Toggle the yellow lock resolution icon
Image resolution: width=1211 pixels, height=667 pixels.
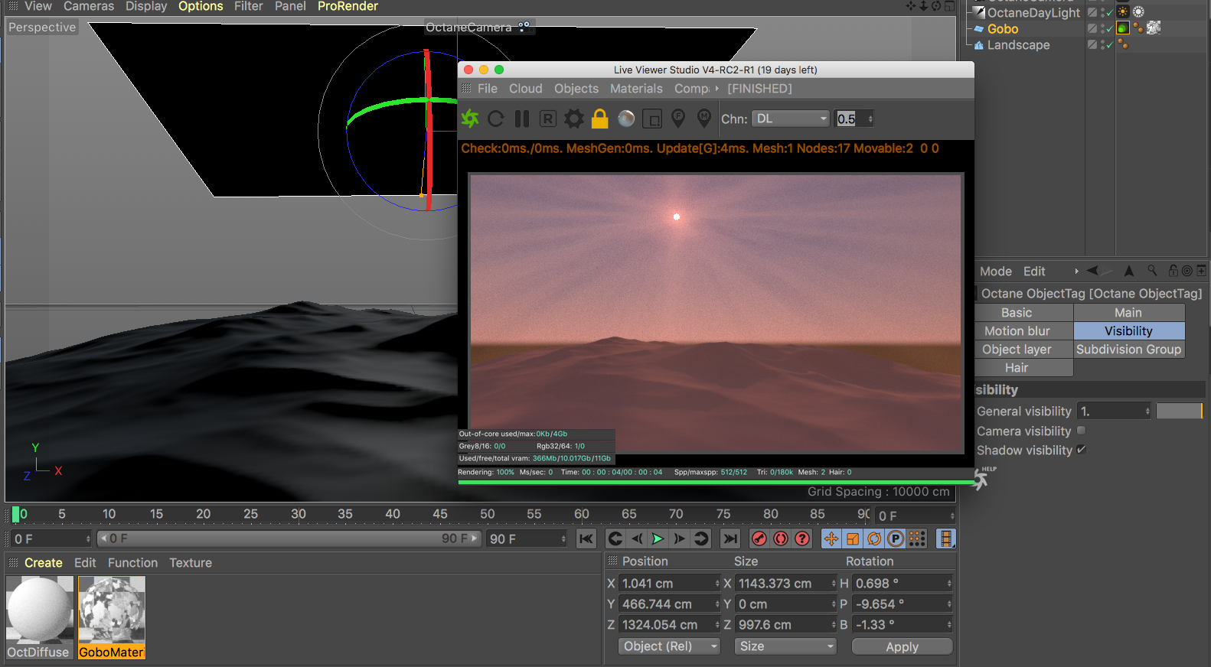tap(600, 119)
